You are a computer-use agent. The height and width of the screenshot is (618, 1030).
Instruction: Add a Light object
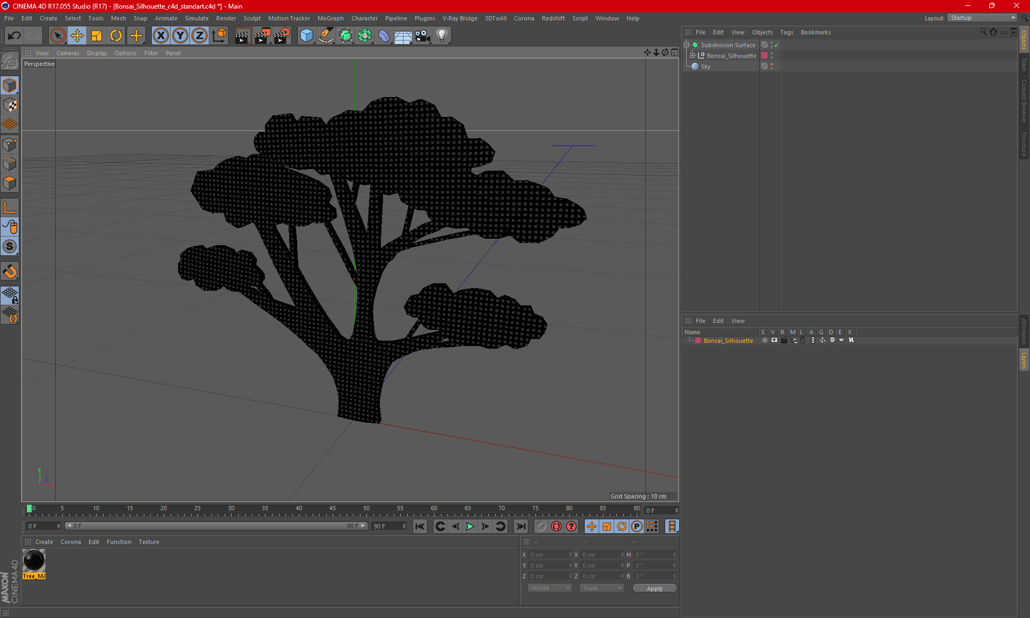click(x=442, y=36)
